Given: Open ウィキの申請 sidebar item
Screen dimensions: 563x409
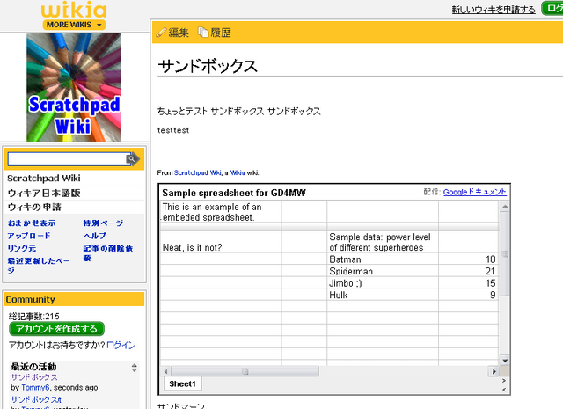Looking at the screenshot, I should pos(34,208).
